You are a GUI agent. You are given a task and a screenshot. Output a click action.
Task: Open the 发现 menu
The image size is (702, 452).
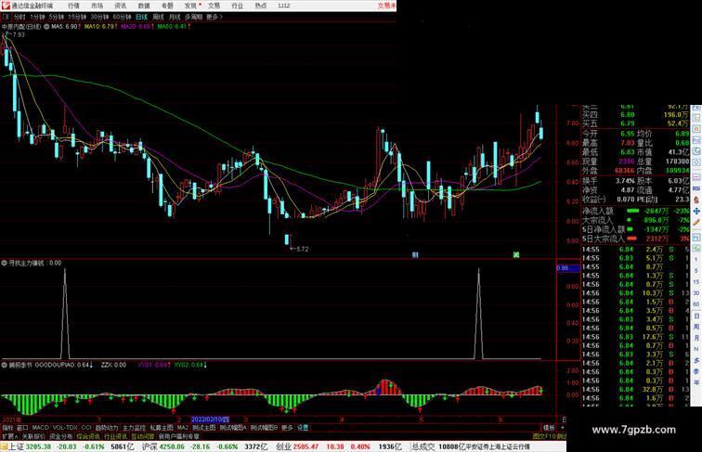click(x=190, y=6)
